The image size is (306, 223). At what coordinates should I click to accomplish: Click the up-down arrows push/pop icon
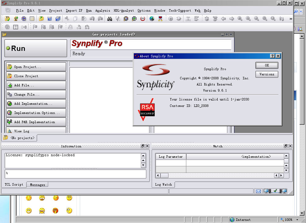pyautogui.click(x=281, y=19)
